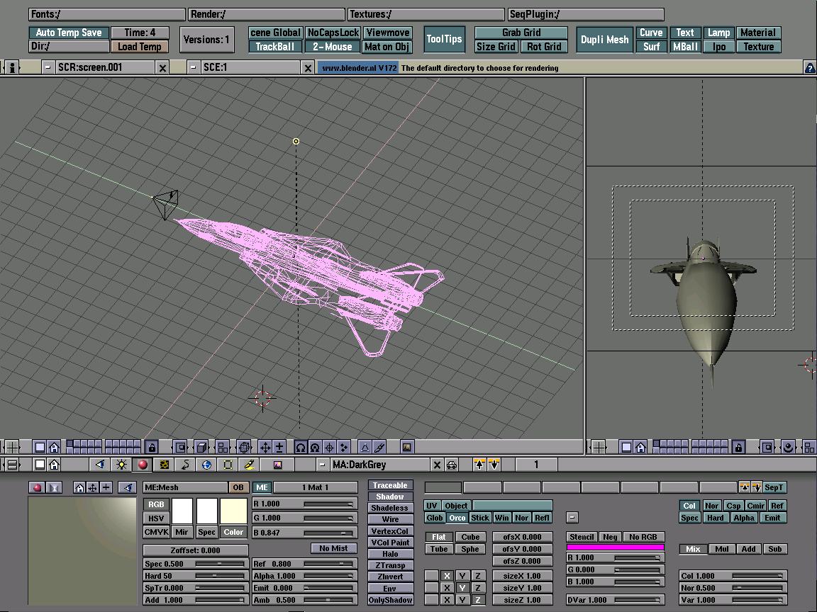Screen dimensions: 817x612
Task: Click the View buttons camera icon
Action: (x=99, y=464)
